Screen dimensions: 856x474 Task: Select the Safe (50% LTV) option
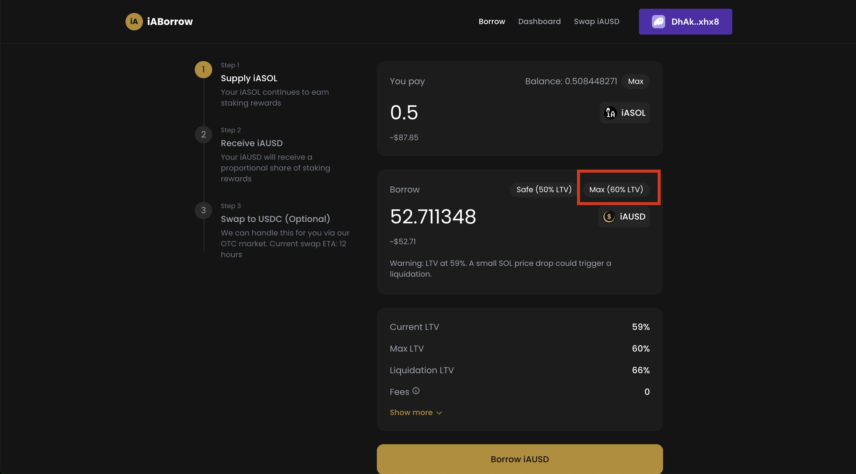coord(544,189)
